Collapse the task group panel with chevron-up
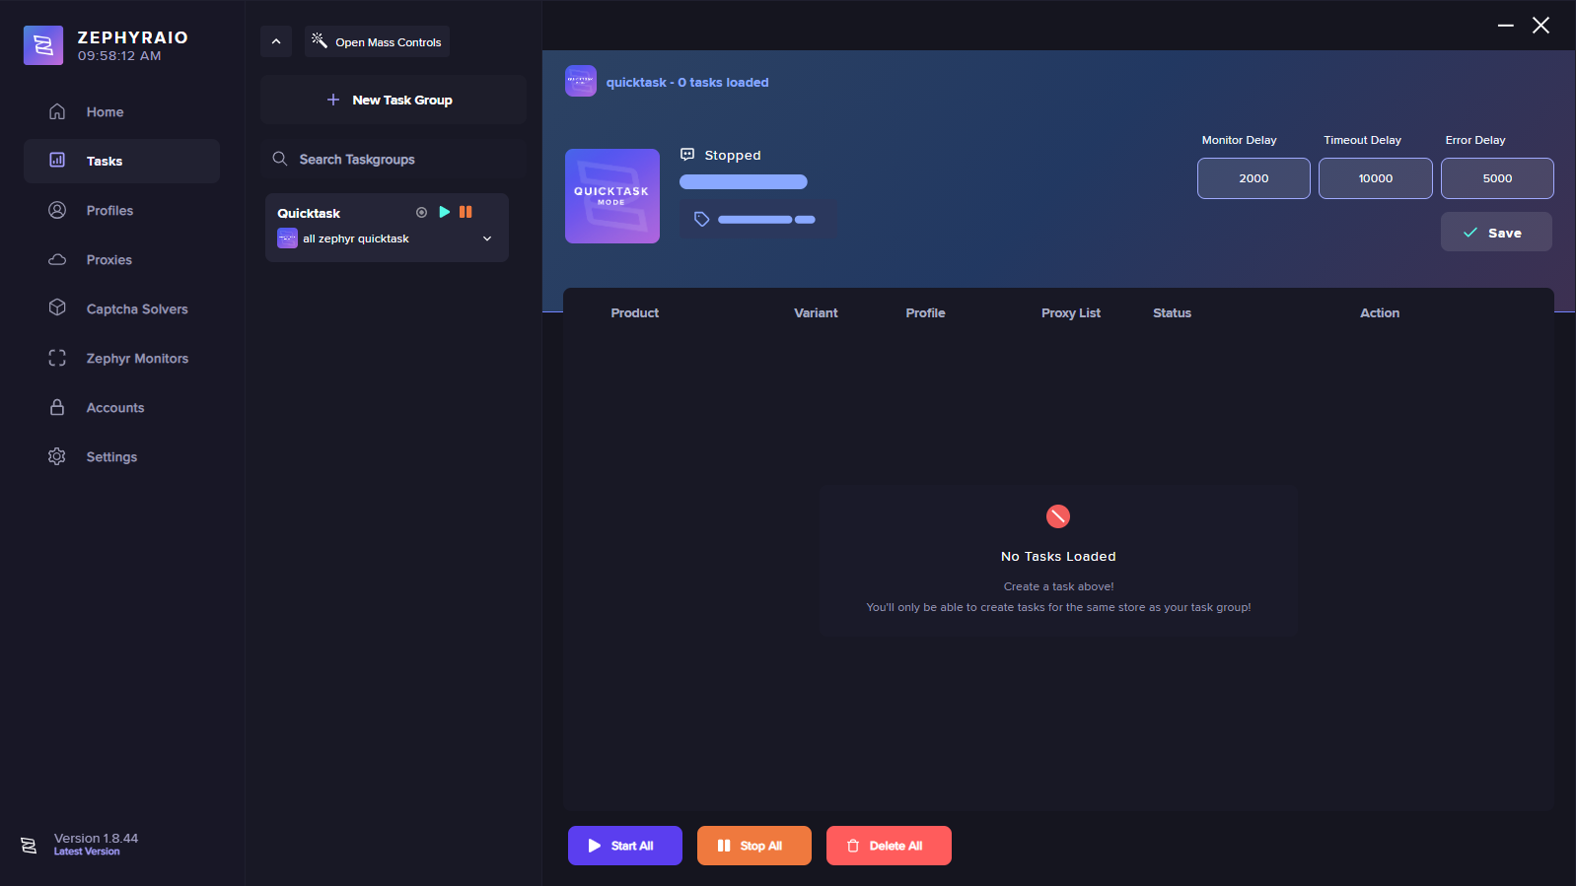Image resolution: width=1576 pixels, height=886 pixels. 276,41
